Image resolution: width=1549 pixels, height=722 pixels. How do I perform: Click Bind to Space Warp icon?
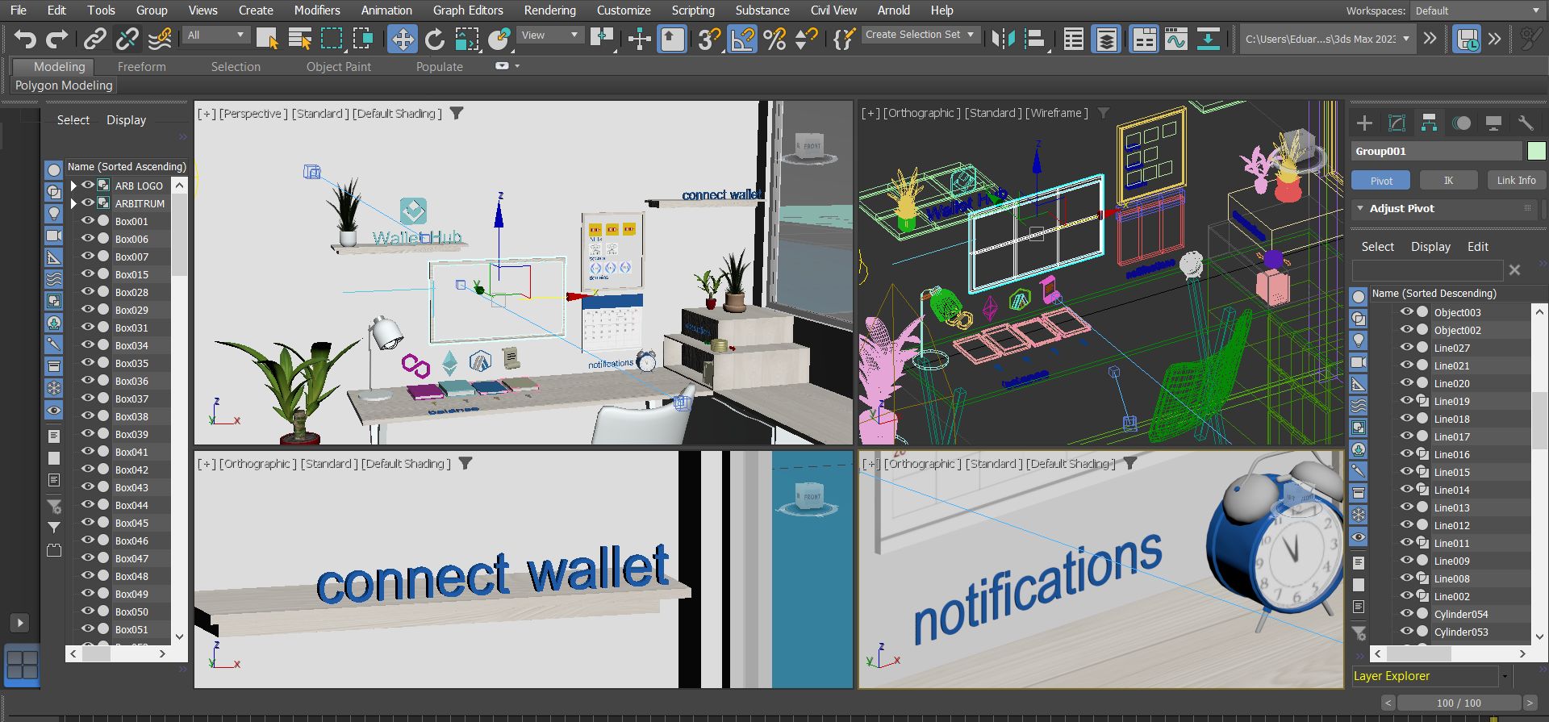[x=161, y=38]
